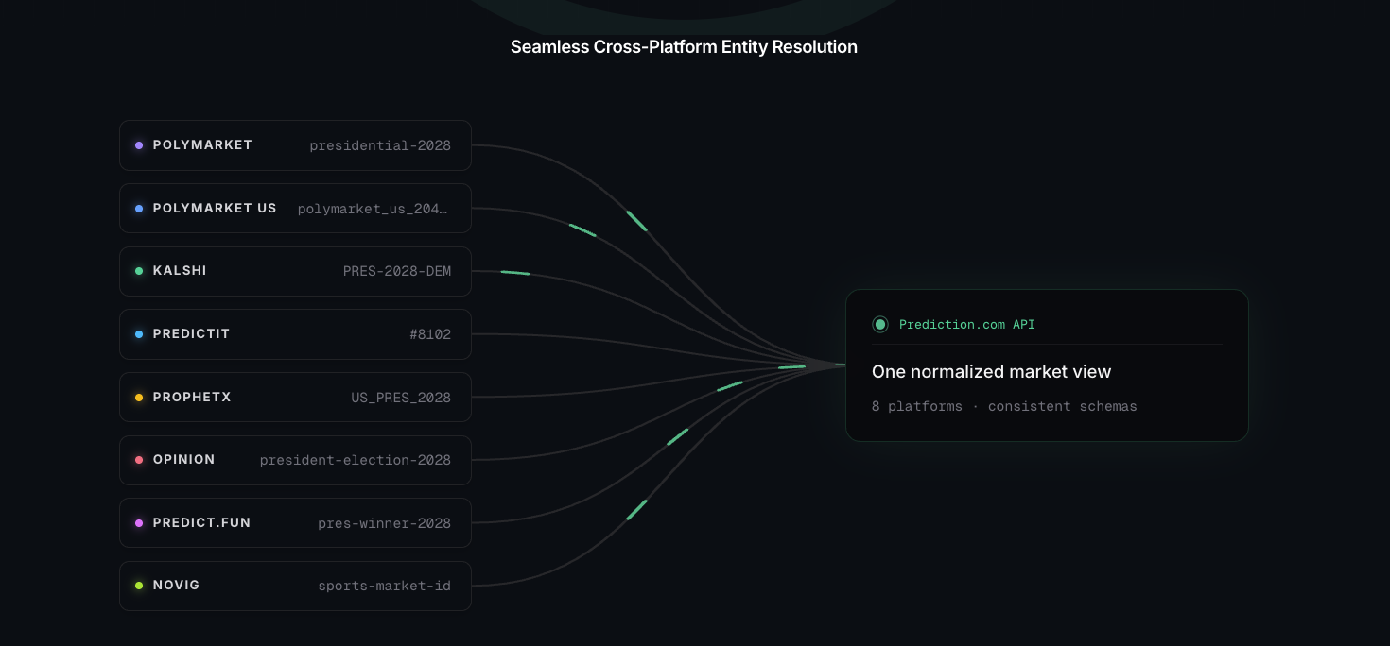Click the One normalized market view text
This screenshot has height=646, width=1390.
(992, 372)
